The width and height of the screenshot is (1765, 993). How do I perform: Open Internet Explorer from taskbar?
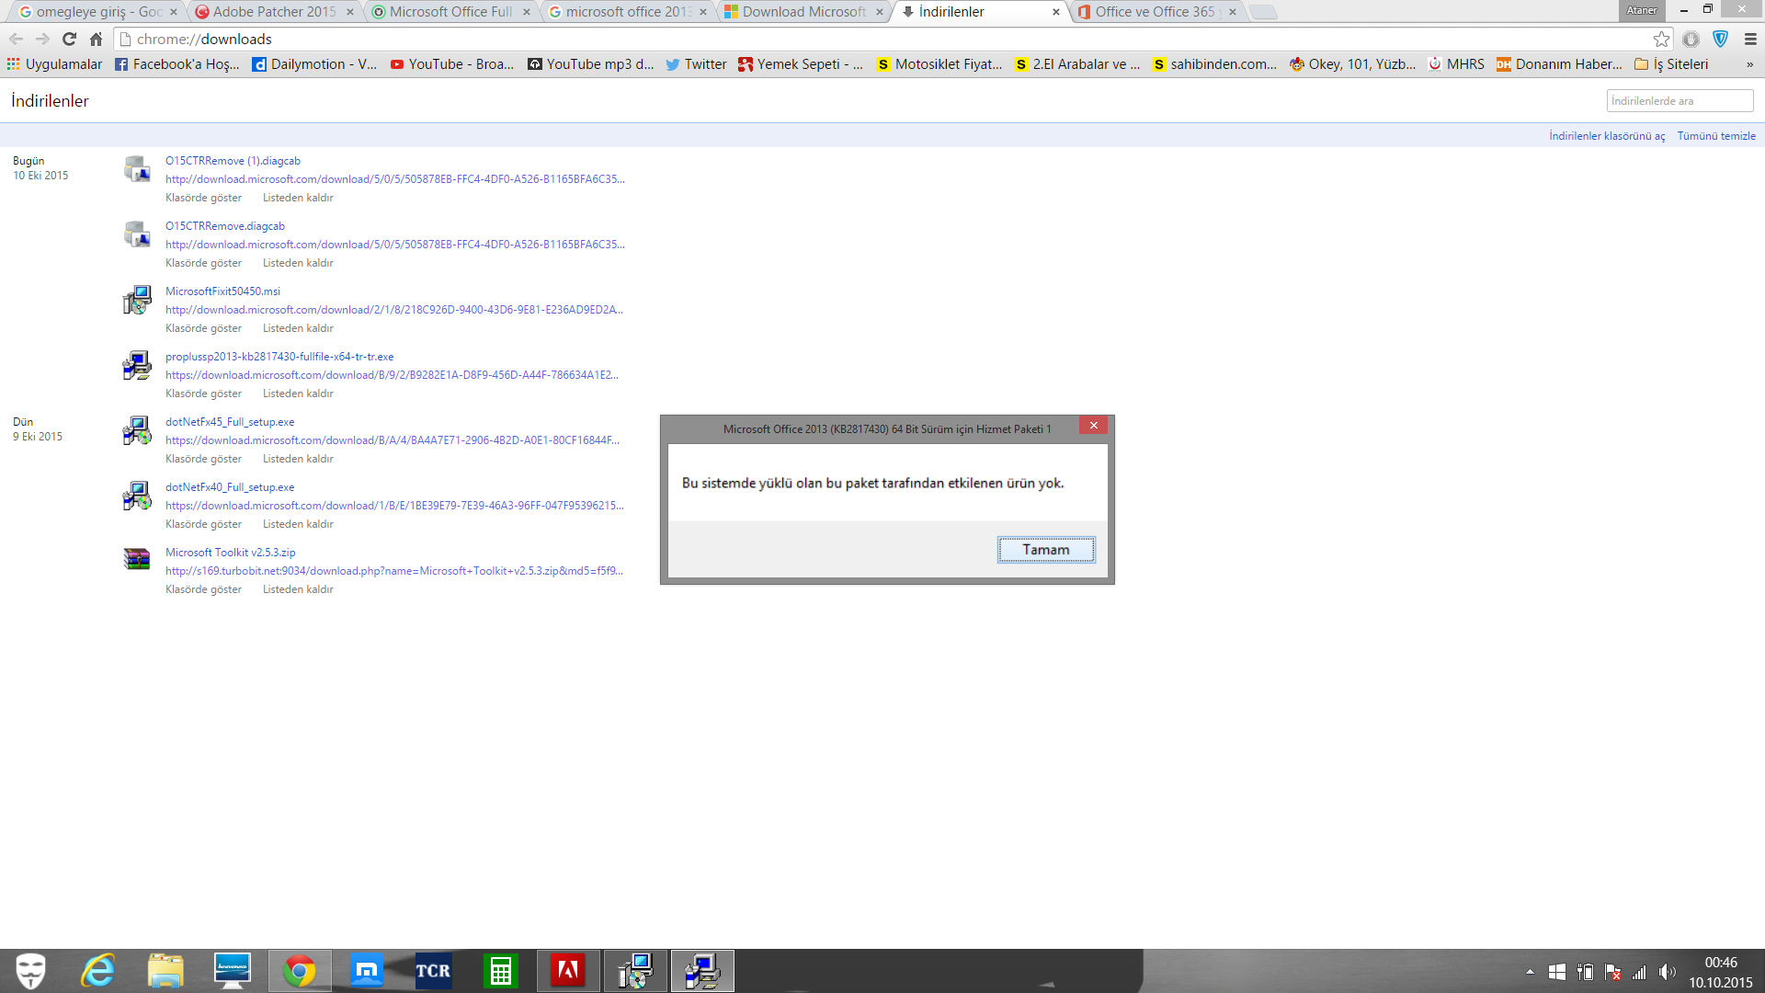[98, 971]
